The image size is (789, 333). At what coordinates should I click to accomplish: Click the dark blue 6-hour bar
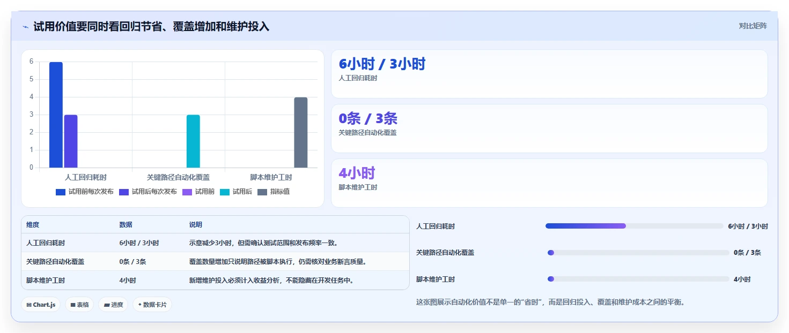pyautogui.click(x=56, y=115)
